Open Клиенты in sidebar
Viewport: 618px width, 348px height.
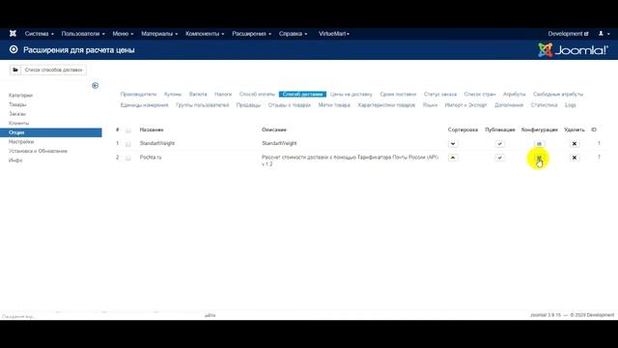pyautogui.click(x=18, y=123)
